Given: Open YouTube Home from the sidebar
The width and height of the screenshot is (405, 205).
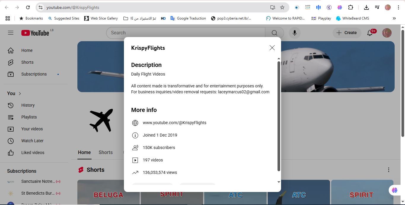Looking at the screenshot, I should (27, 50).
